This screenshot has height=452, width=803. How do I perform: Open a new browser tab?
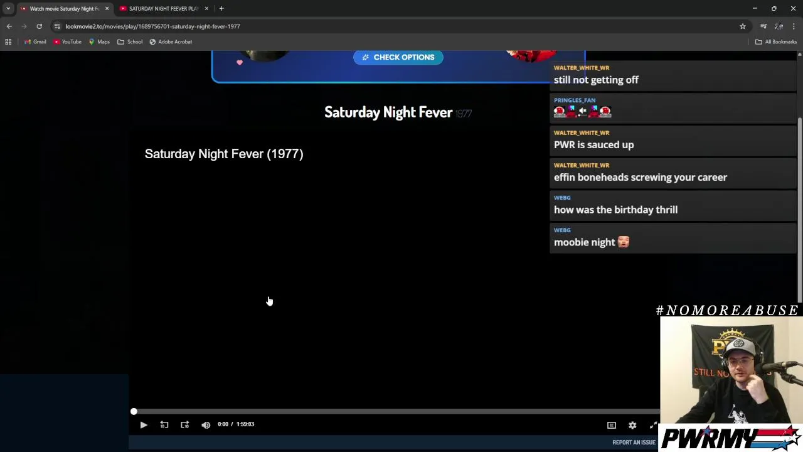click(221, 9)
